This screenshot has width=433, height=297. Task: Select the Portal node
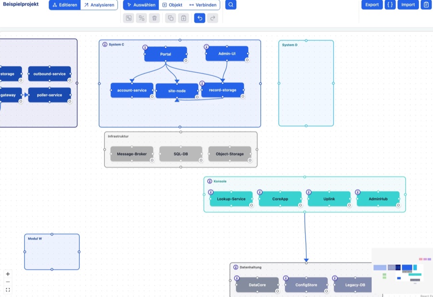point(166,54)
